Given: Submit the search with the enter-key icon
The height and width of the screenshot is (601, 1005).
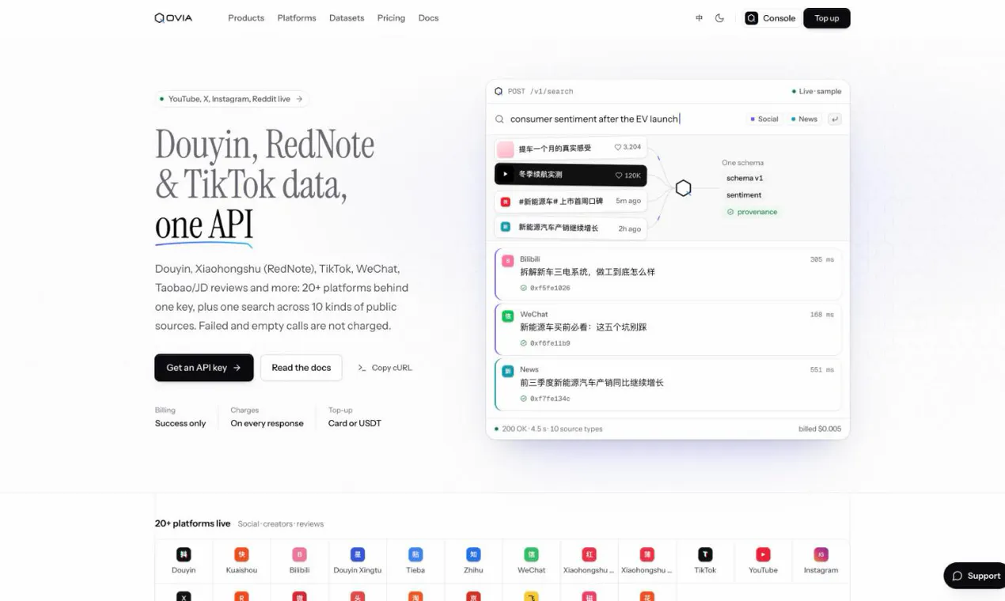Looking at the screenshot, I should pos(834,119).
